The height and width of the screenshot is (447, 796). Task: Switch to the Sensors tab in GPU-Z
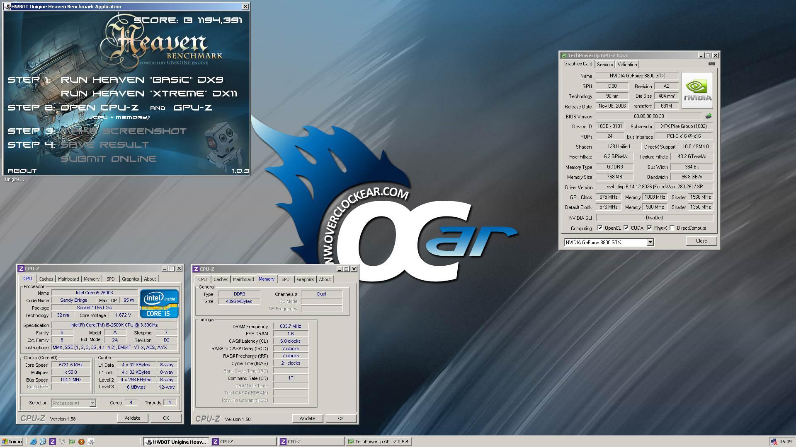pos(604,64)
